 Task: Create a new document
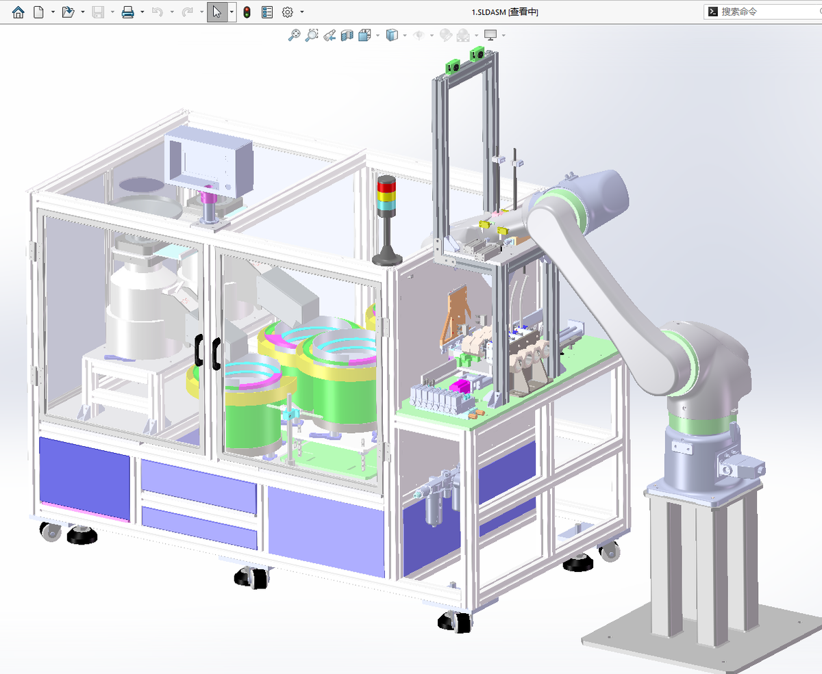click(38, 12)
